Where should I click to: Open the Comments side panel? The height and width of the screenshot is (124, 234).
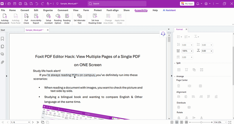tap(2, 54)
